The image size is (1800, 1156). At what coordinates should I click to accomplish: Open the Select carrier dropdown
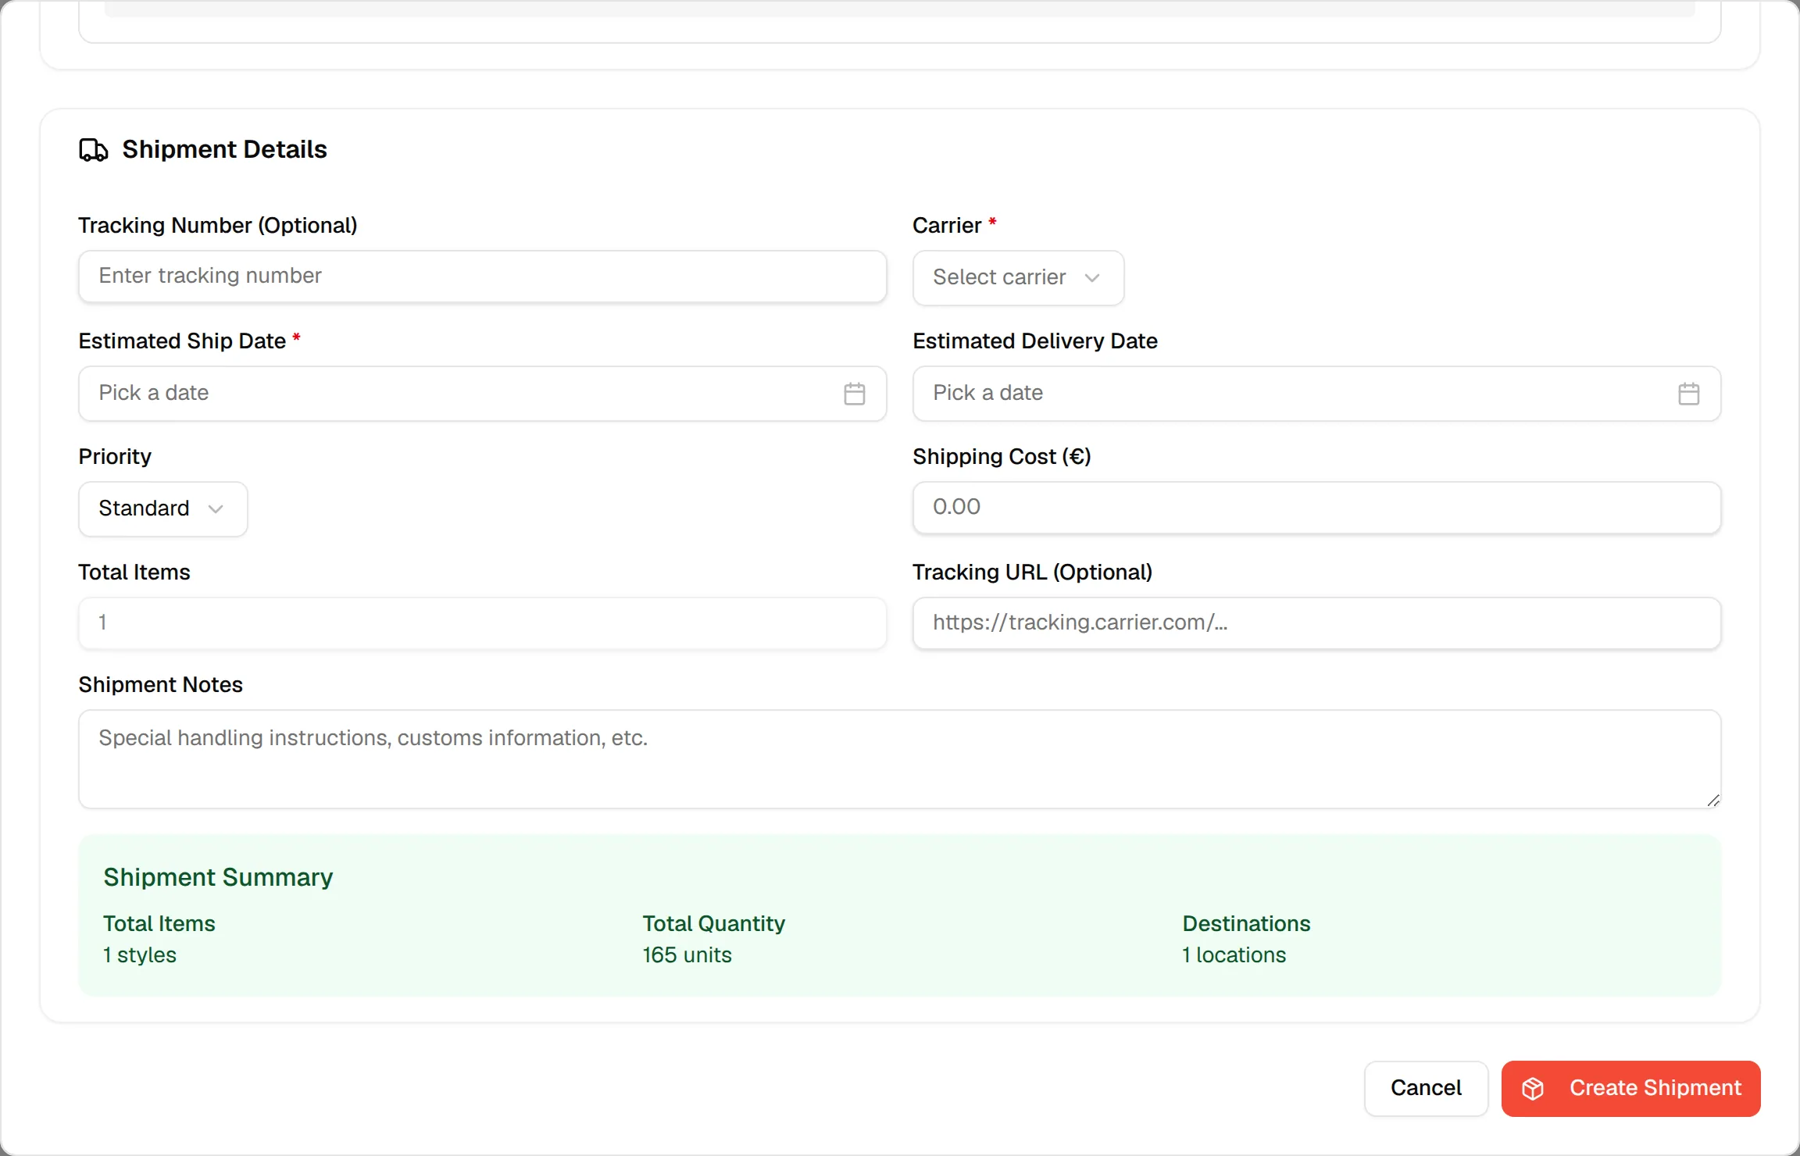[1019, 278]
